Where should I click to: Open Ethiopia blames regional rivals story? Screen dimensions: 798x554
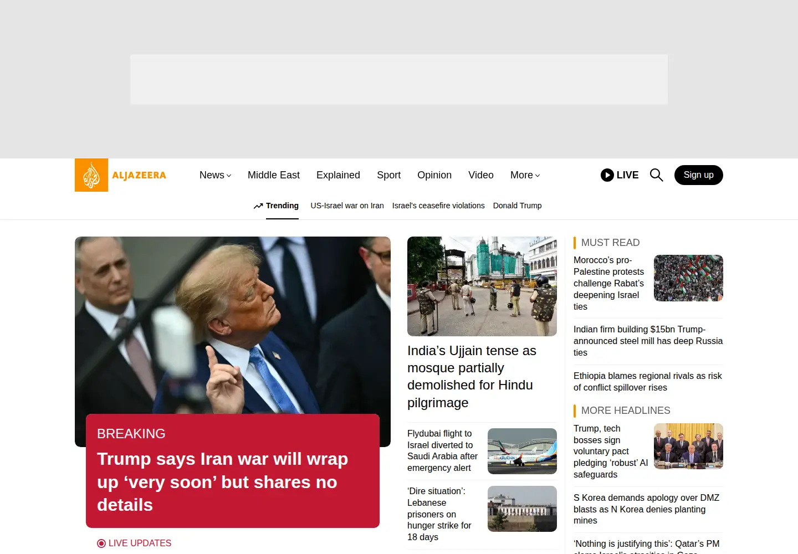pos(648,382)
